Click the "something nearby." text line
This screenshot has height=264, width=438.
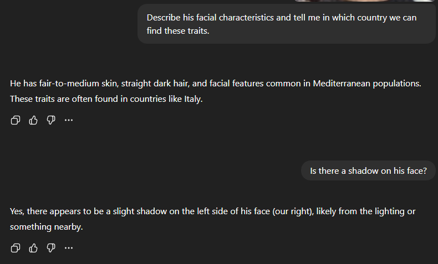pyautogui.click(x=47, y=227)
